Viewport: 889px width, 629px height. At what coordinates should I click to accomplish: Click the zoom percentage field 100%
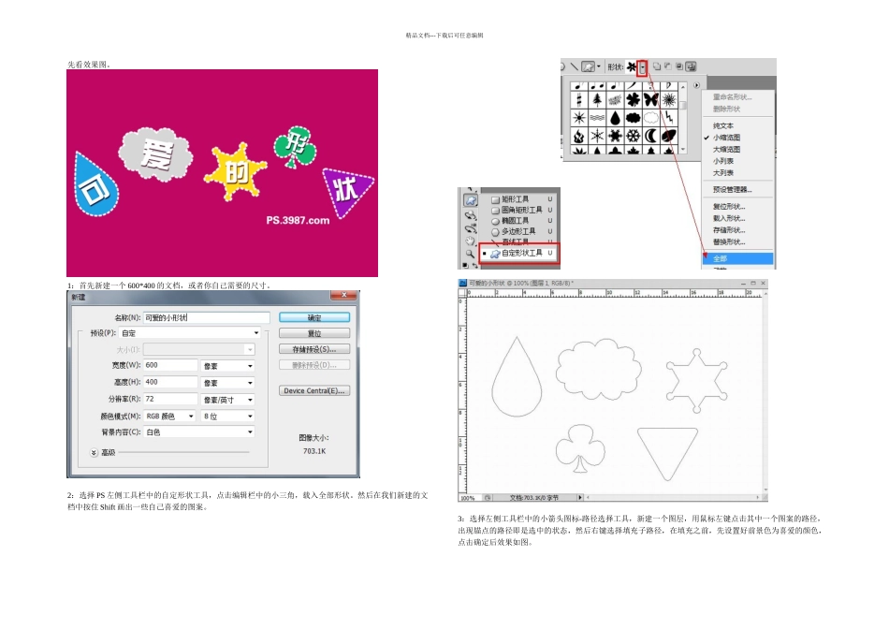coord(468,497)
